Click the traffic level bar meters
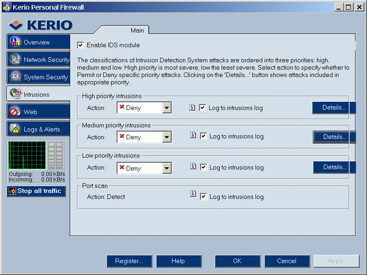This screenshot has width=367, height=275. (x=56, y=155)
